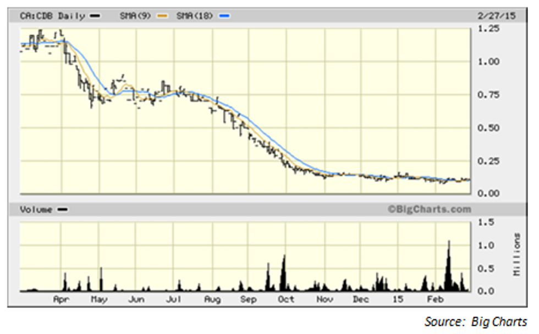
Task: Select the Oct label on time axis
Action: pos(286,299)
